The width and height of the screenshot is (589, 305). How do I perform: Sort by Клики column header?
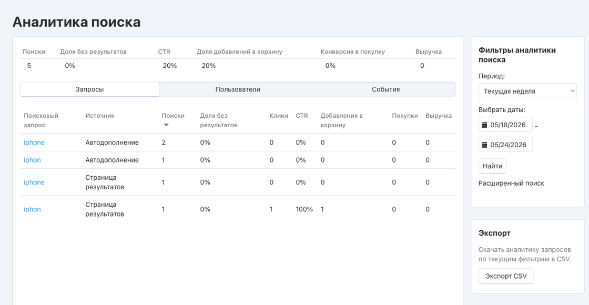pyautogui.click(x=279, y=116)
